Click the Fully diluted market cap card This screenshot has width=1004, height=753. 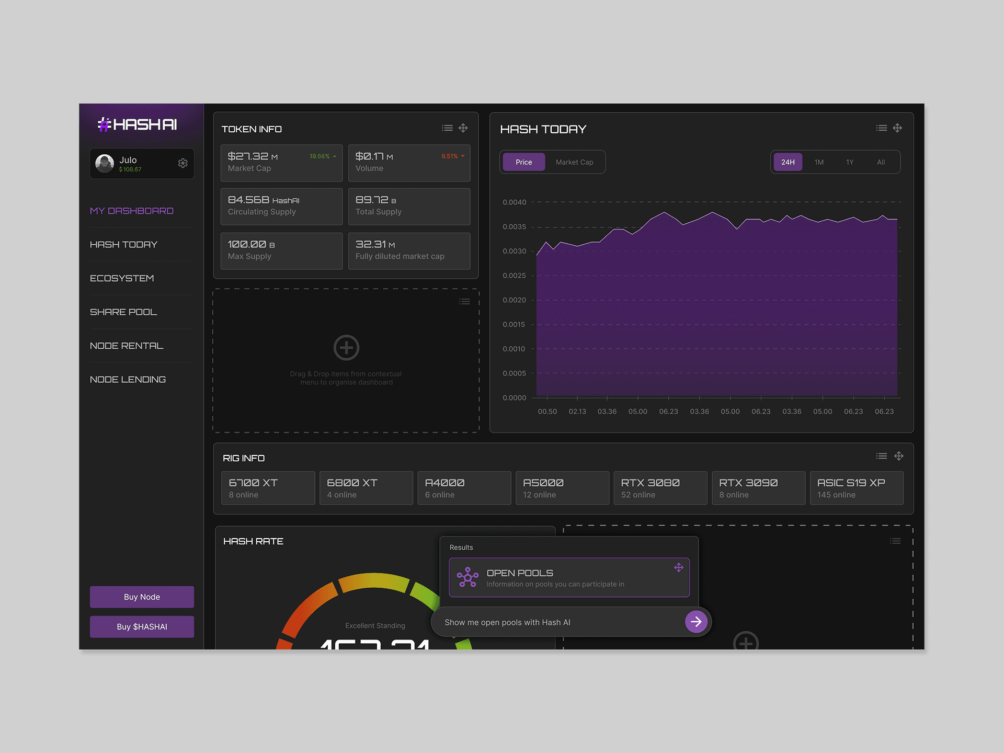click(x=409, y=251)
